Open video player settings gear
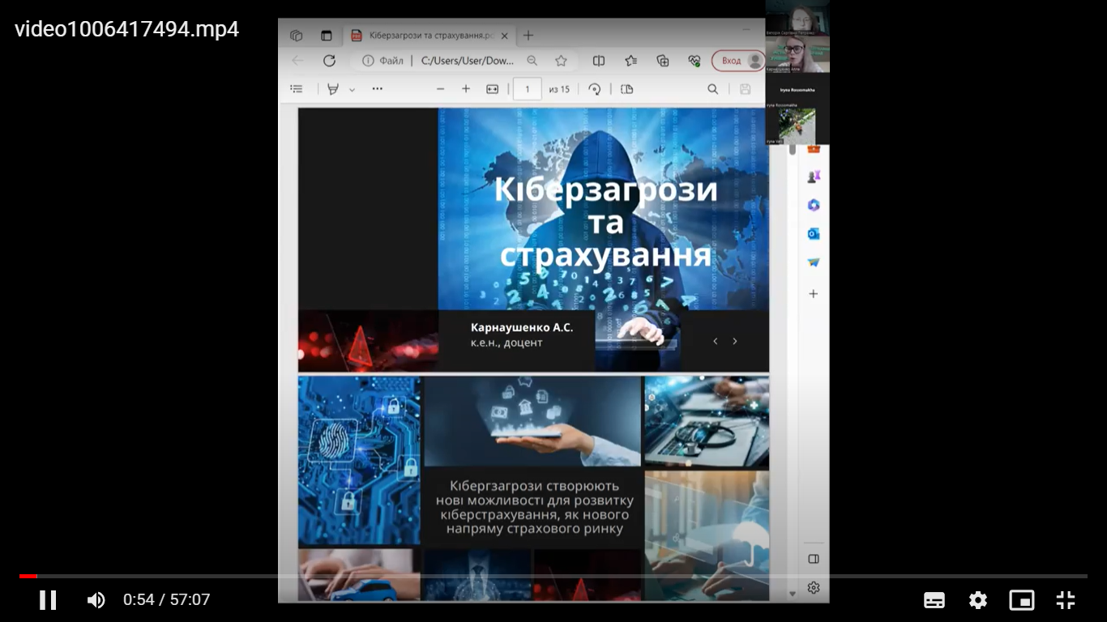Viewport: 1107px width, 622px height. tap(978, 600)
